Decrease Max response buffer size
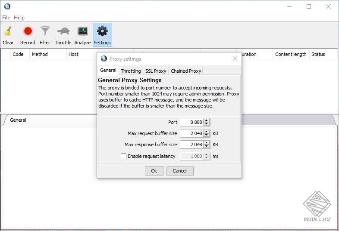339x231 pixels. pyautogui.click(x=207, y=146)
